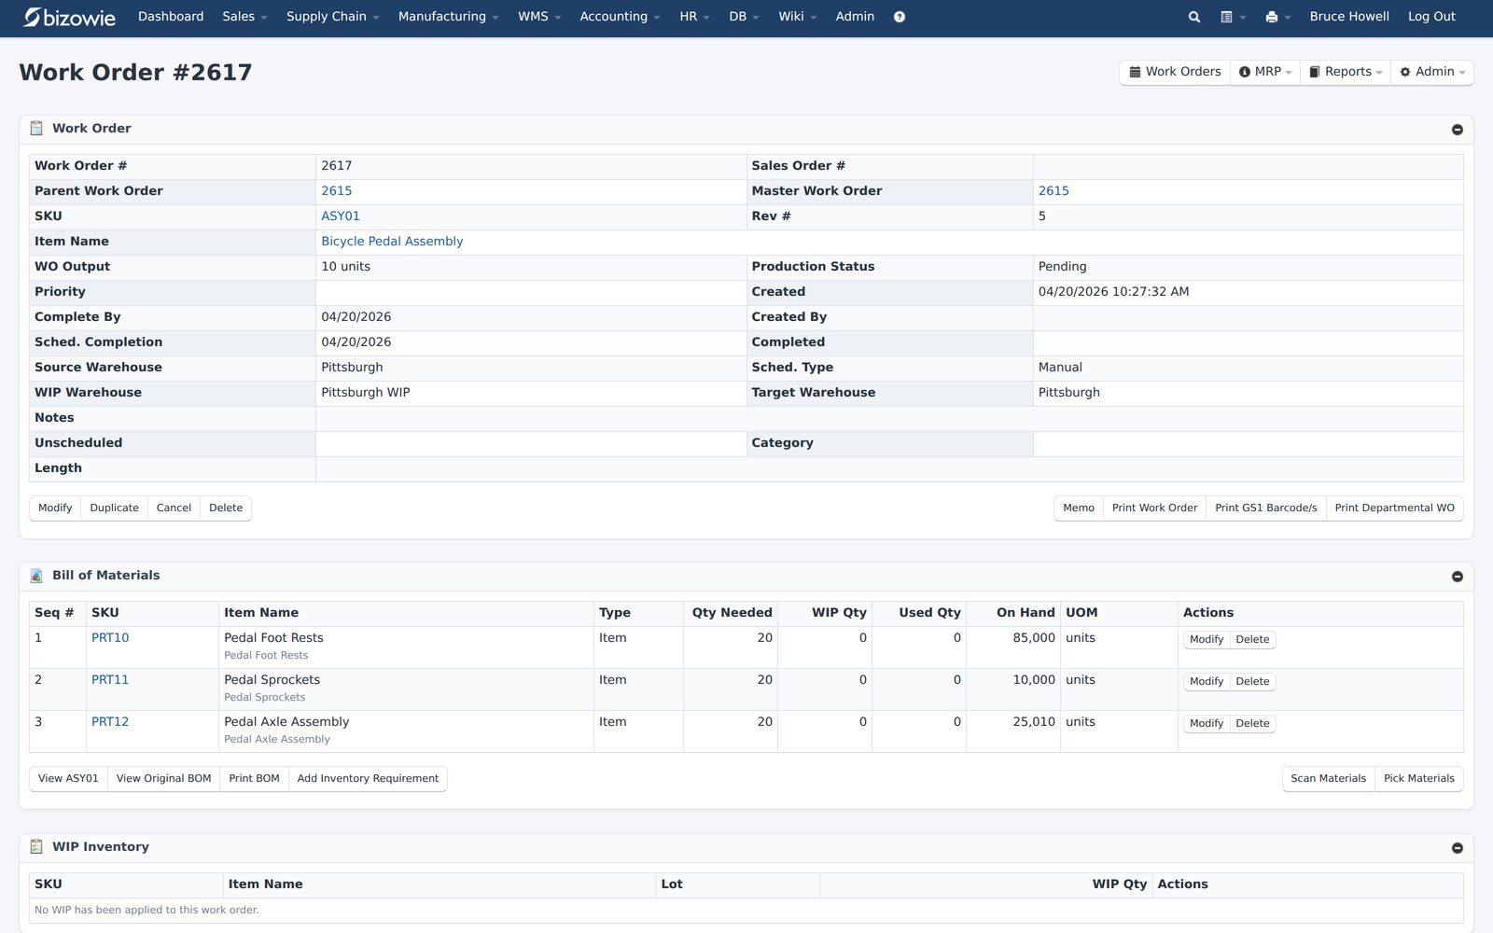Open Bruce Howell user menu

coord(1348,17)
